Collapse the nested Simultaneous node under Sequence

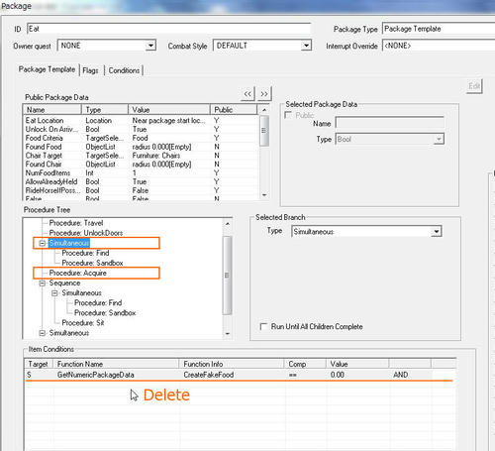54,293
